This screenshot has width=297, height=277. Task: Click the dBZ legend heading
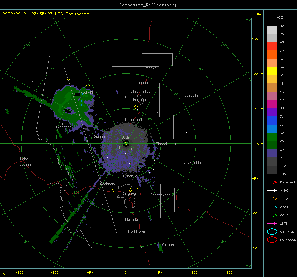coord(280,17)
